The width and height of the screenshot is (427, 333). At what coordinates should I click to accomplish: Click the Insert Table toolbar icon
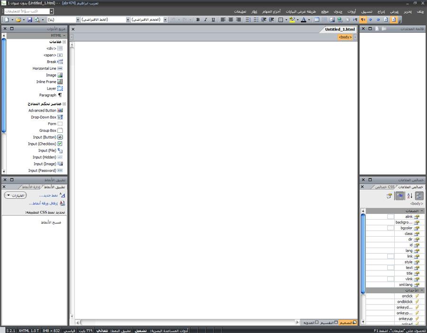coord(317,20)
